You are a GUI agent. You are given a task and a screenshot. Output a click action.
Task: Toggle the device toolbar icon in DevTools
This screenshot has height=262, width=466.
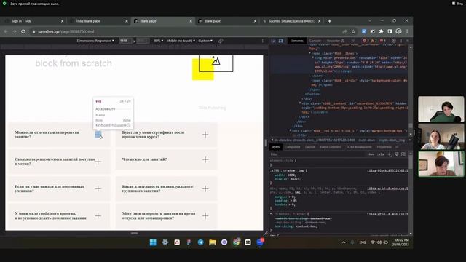281,41
